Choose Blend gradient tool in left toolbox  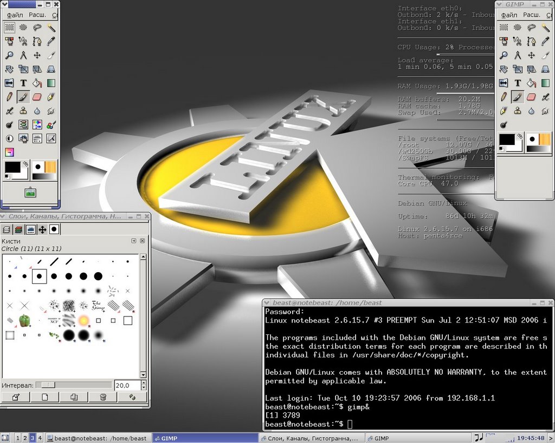(x=51, y=83)
